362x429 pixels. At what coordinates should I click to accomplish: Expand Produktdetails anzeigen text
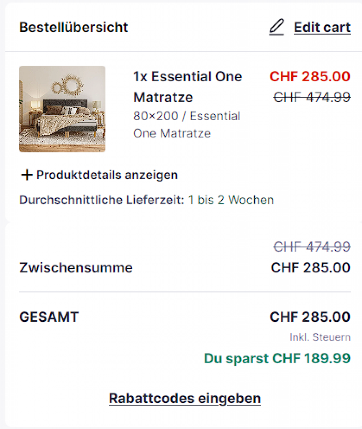click(107, 175)
